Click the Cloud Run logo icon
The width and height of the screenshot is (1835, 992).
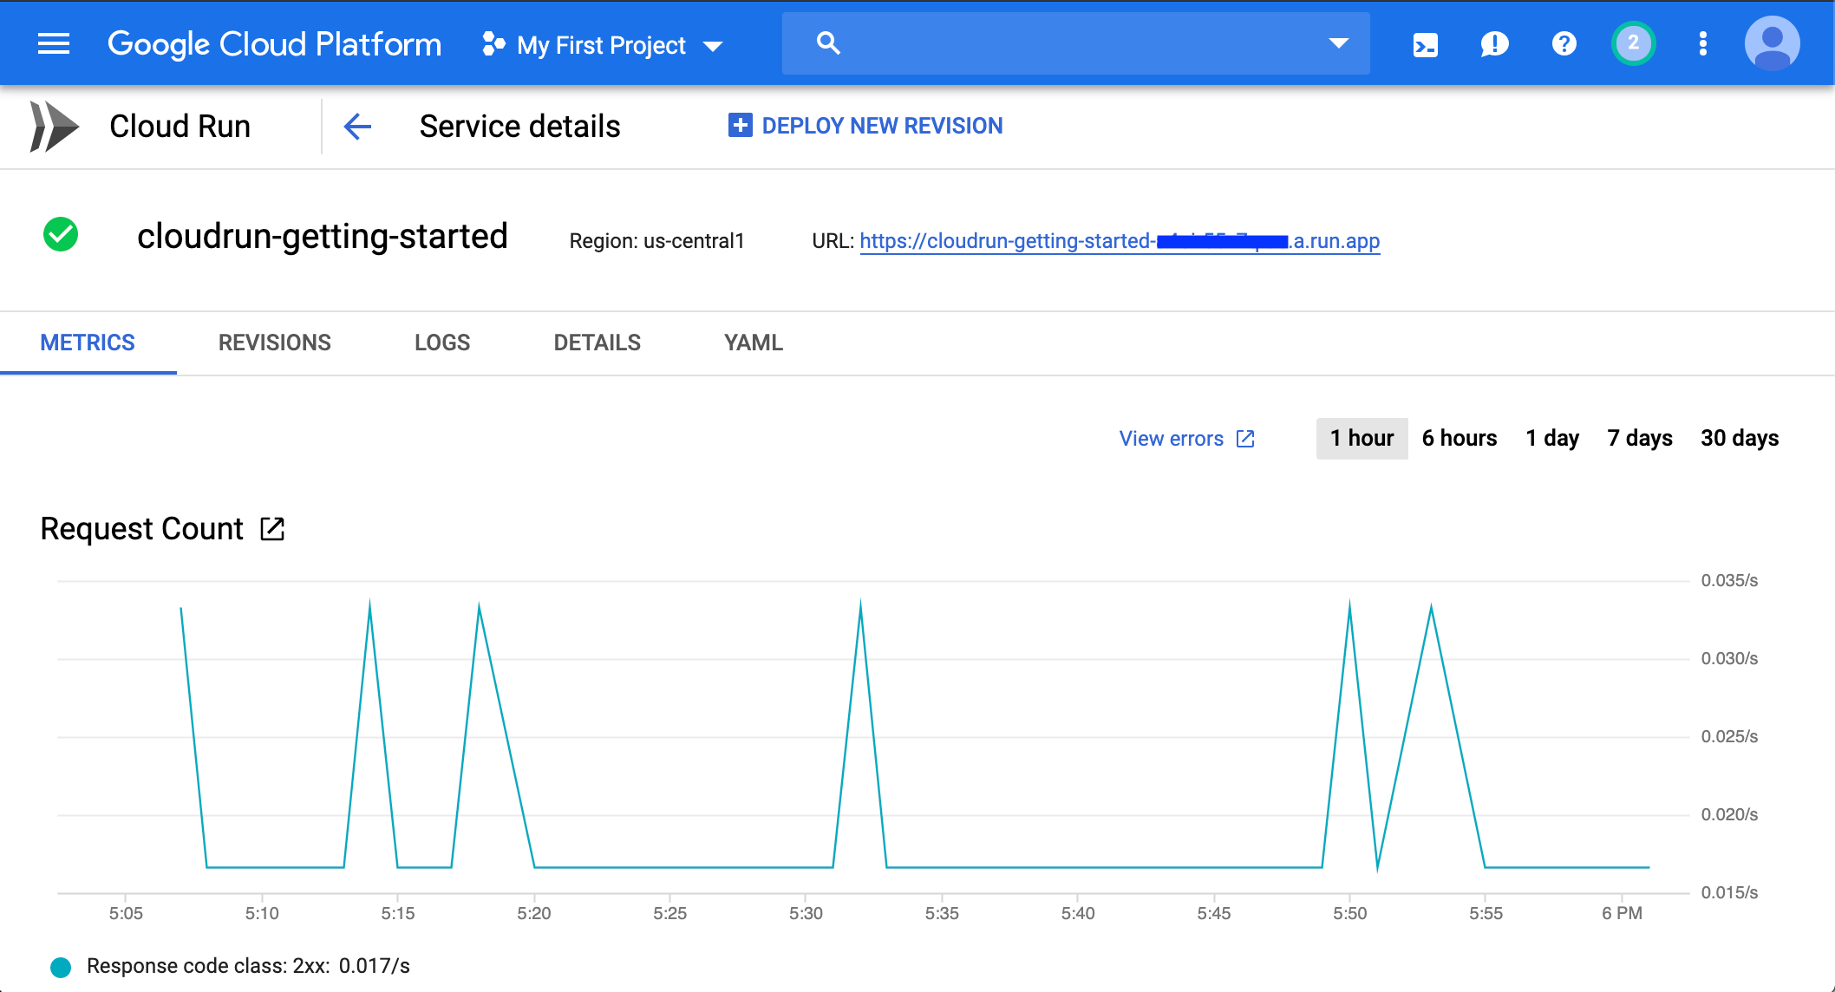pyautogui.click(x=54, y=127)
